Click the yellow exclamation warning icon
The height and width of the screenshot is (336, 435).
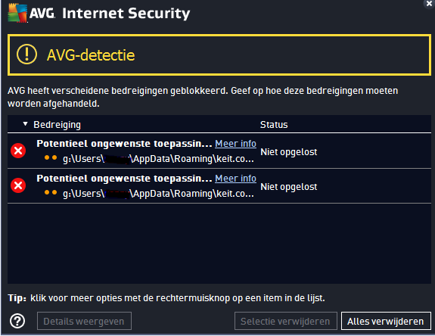coord(26,54)
